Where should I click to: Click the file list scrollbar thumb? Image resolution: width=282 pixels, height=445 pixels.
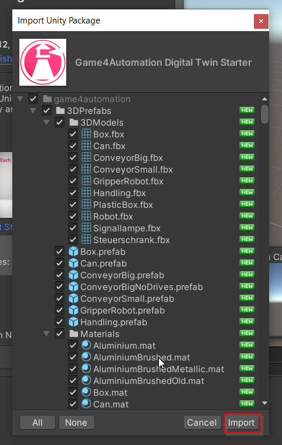pyautogui.click(x=265, y=114)
